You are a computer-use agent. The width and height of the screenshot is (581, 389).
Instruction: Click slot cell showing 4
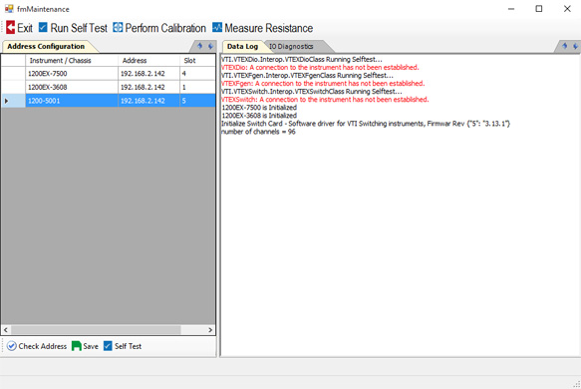click(197, 74)
